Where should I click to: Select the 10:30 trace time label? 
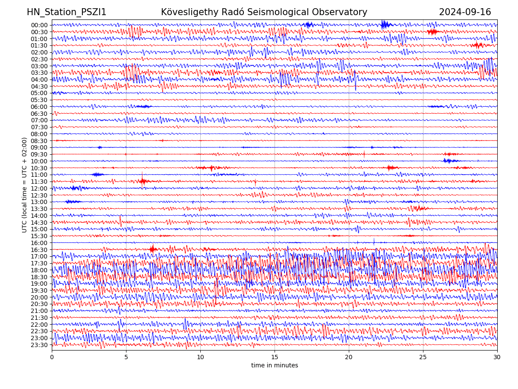point(39,168)
